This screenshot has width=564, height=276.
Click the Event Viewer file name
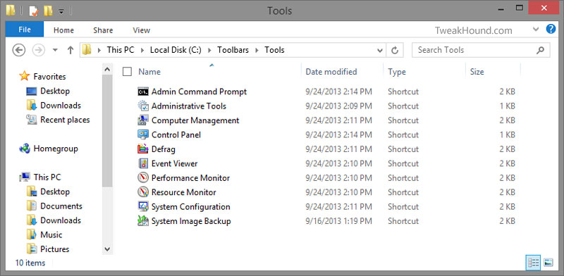(x=174, y=163)
